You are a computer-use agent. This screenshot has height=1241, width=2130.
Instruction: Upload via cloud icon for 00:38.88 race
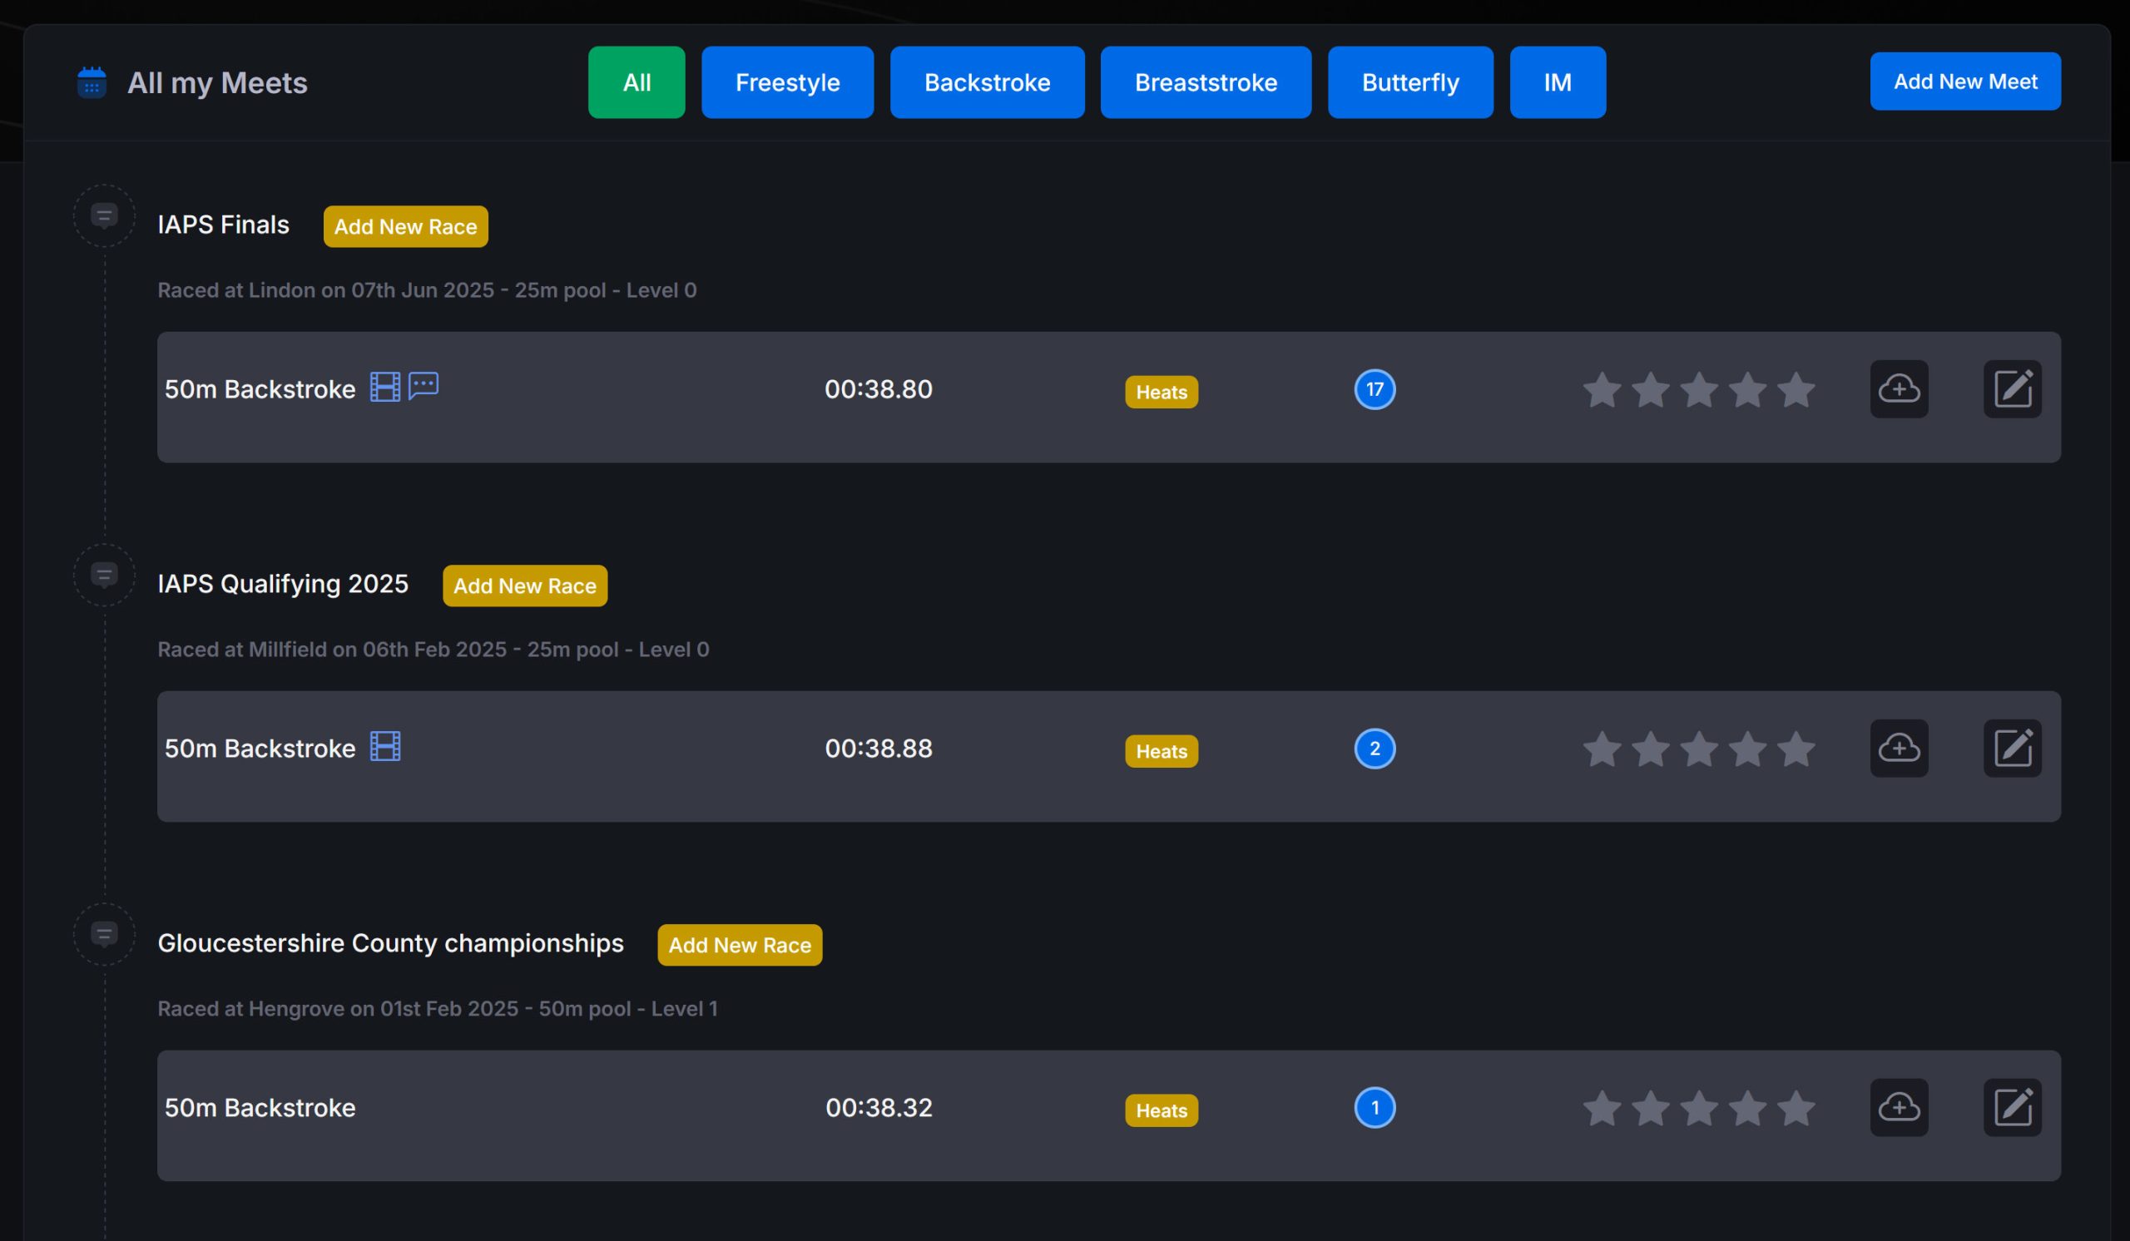coord(1899,748)
